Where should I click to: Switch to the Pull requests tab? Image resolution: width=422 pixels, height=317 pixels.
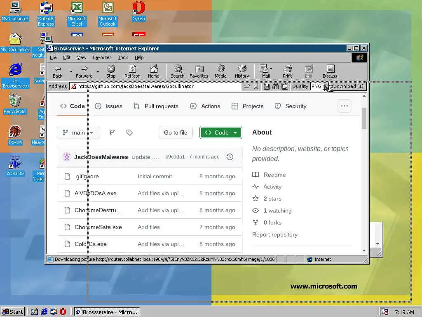click(x=156, y=106)
